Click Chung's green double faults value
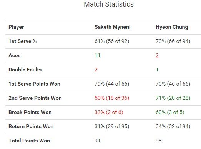 [x=157, y=70]
